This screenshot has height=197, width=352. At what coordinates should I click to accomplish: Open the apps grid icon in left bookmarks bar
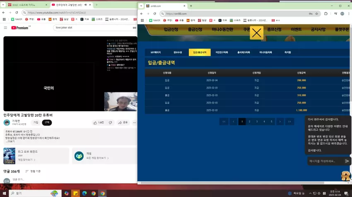(4, 19)
